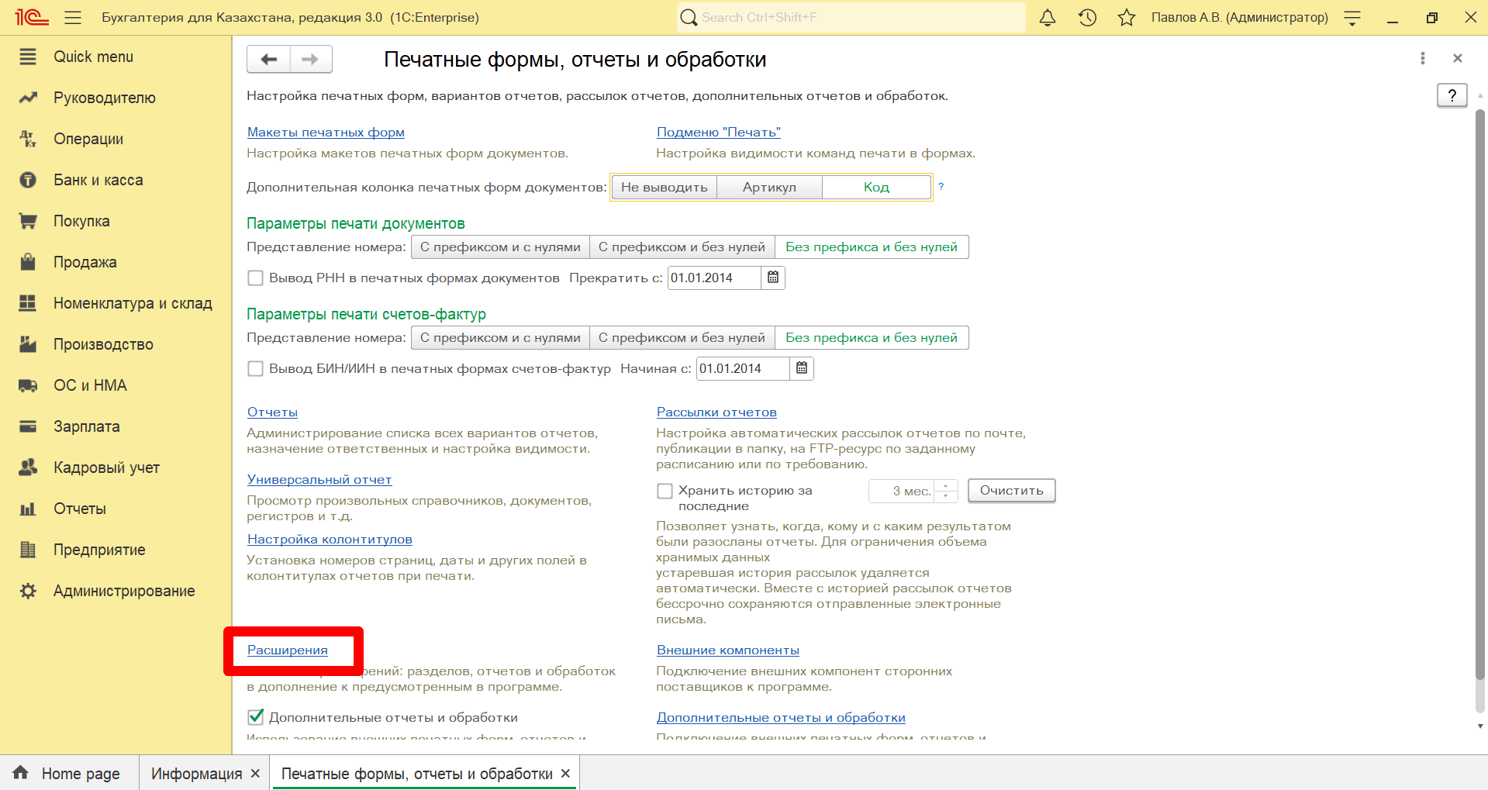This screenshot has width=1488, height=790.
Task: Choose С префиксом и с нулями for documents
Action: point(500,247)
